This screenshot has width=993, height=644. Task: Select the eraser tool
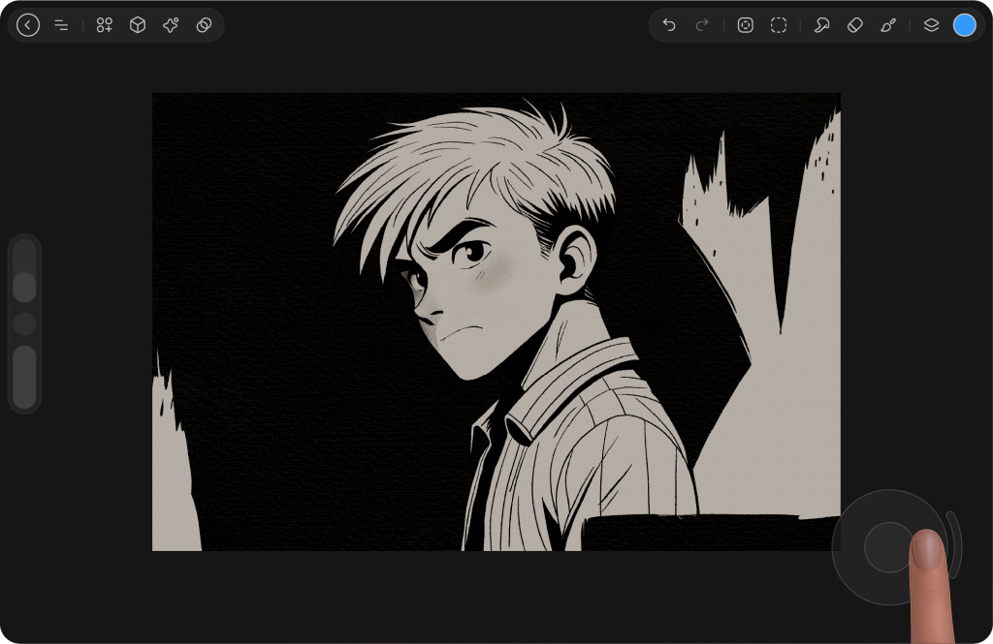854,25
